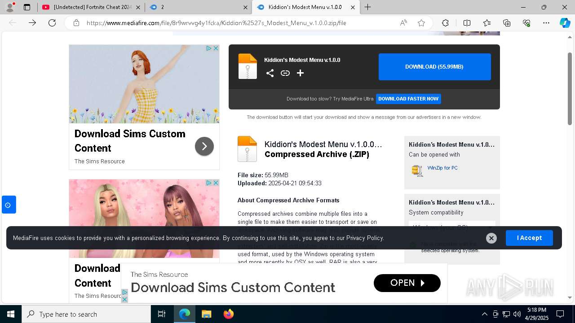Click About Compressed Archive Formats heading
The image size is (575, 323).
pos(288,201)
